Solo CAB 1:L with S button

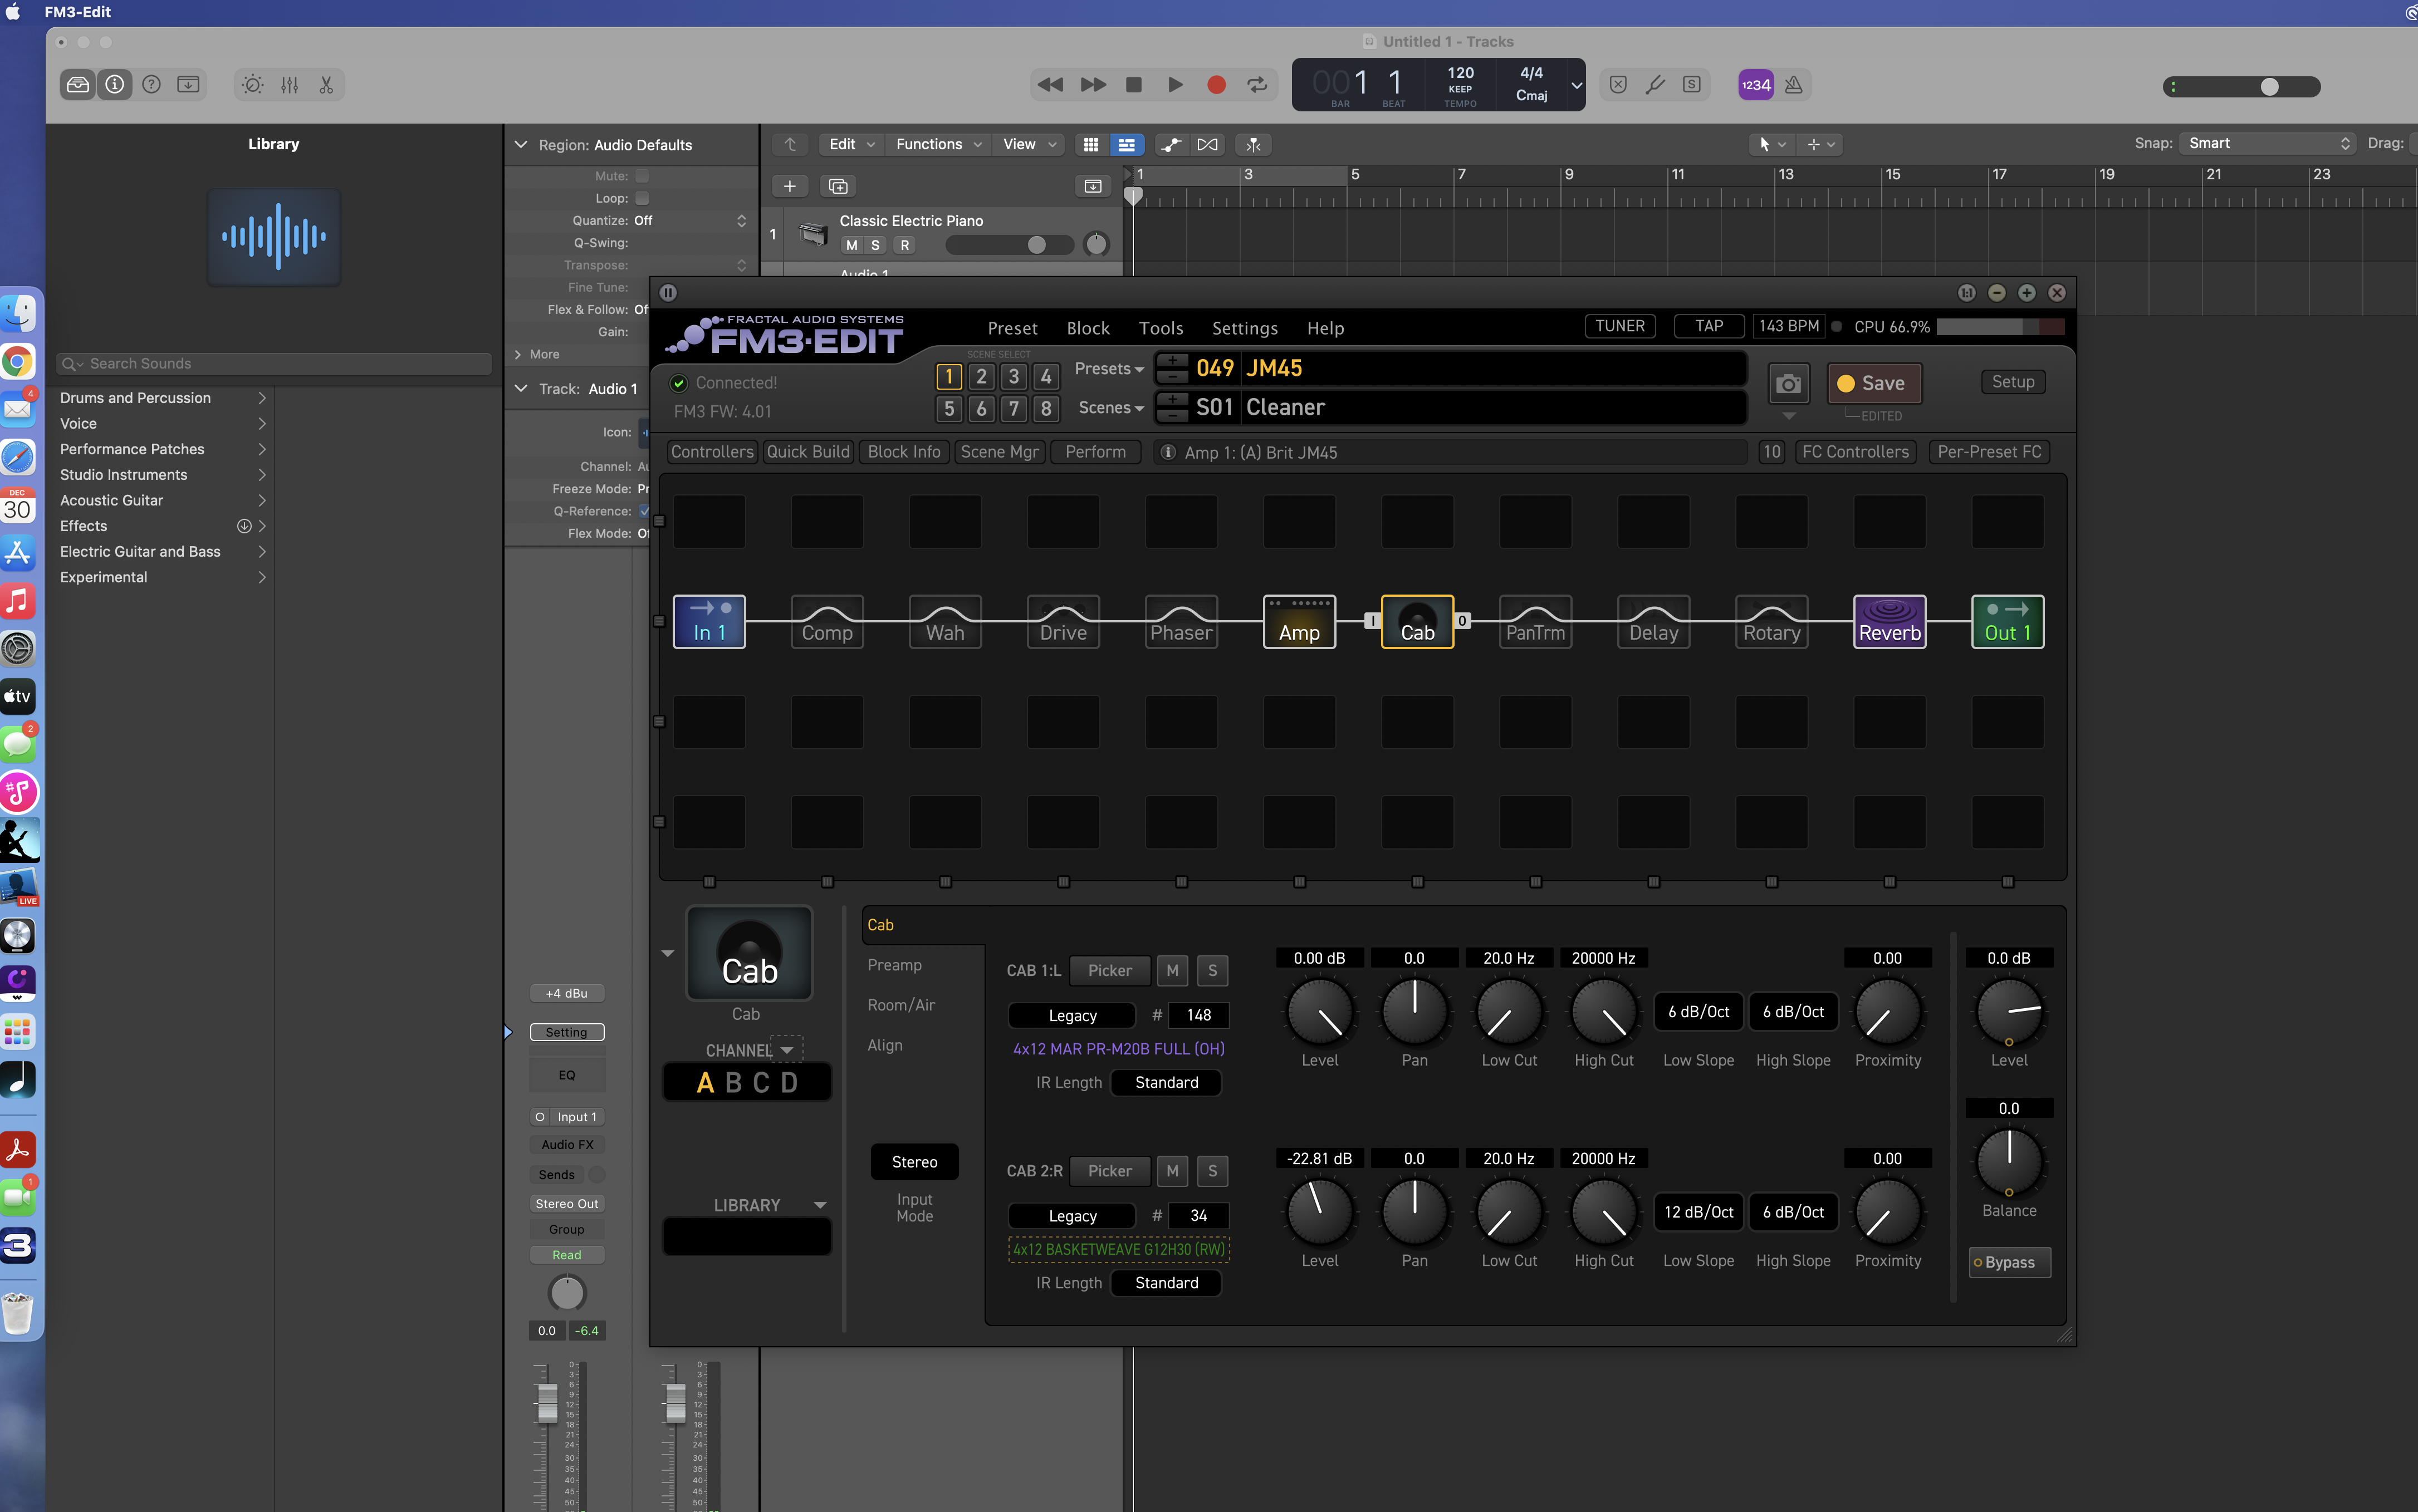coord(1212,970)
